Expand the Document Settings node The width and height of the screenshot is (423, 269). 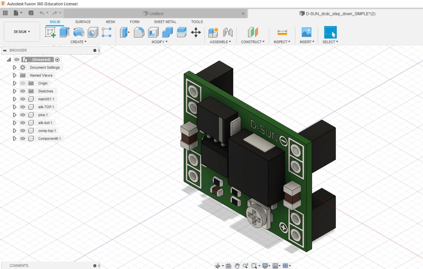click(15, 67)
